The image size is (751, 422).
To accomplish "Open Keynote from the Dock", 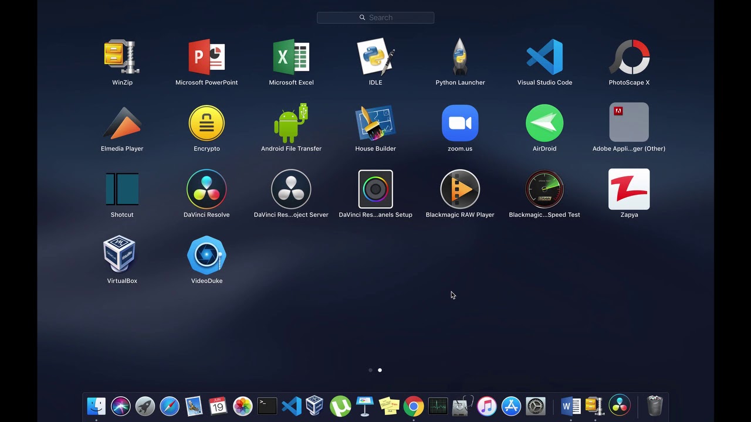I will (x=364, y=406).
